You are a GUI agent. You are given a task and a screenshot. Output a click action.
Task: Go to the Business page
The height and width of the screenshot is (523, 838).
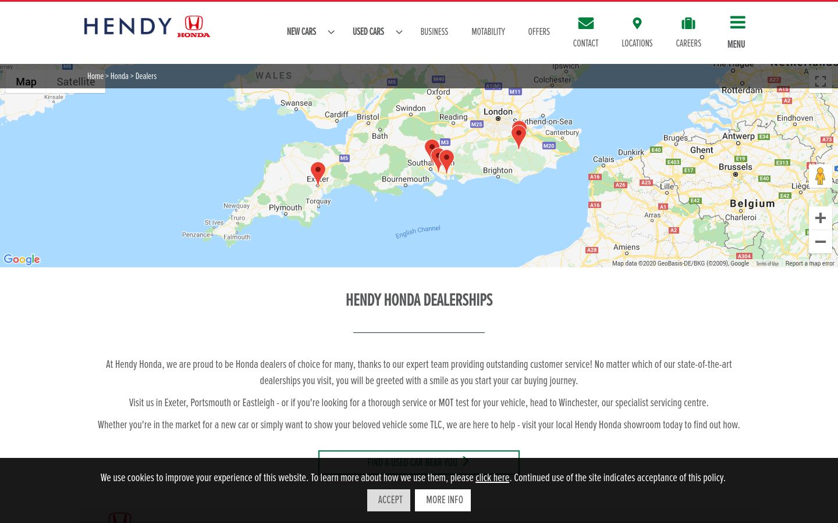[434, 32]
